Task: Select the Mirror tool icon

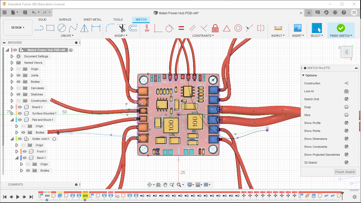Action: [84, 28]
